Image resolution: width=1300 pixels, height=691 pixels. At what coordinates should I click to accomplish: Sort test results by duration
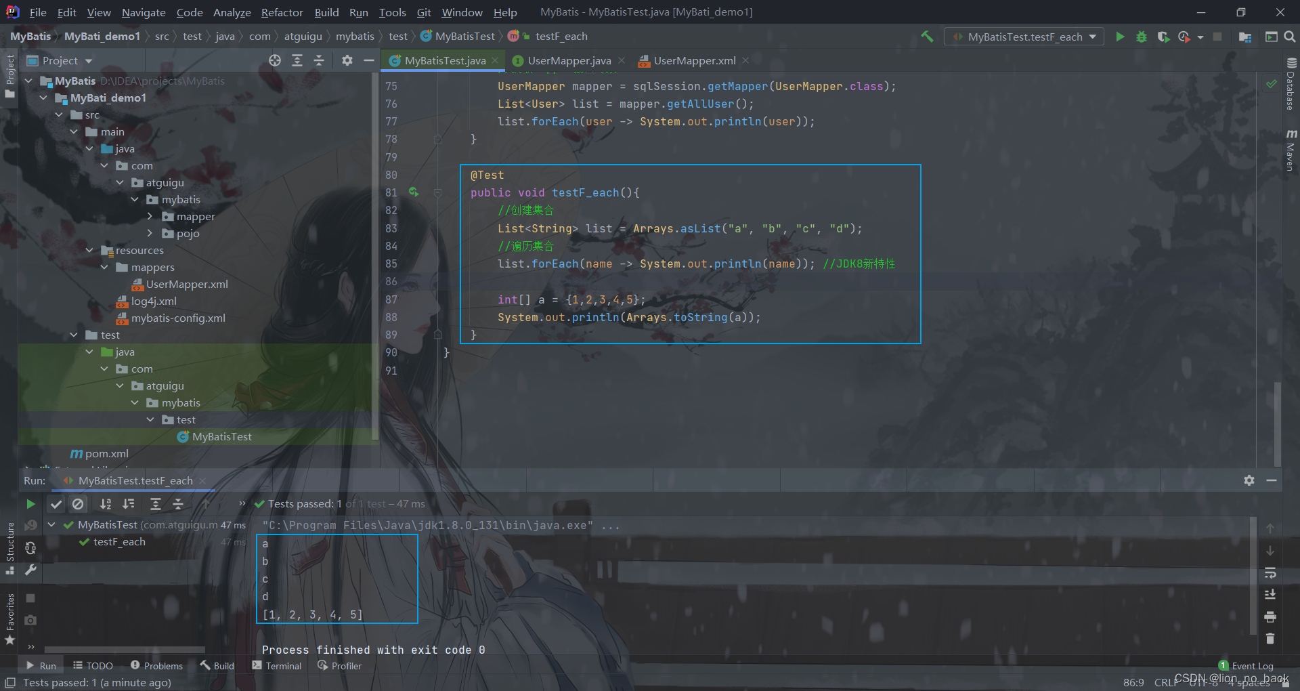128,503
